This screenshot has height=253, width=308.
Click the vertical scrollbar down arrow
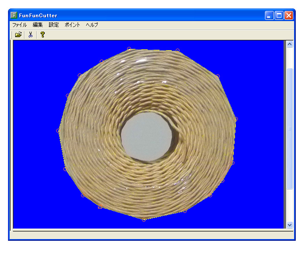pos(289,225)
